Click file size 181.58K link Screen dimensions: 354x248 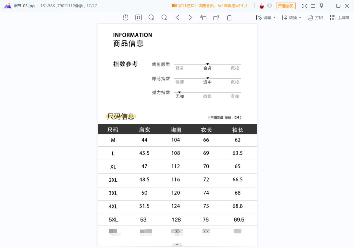[x=48, y=6]
